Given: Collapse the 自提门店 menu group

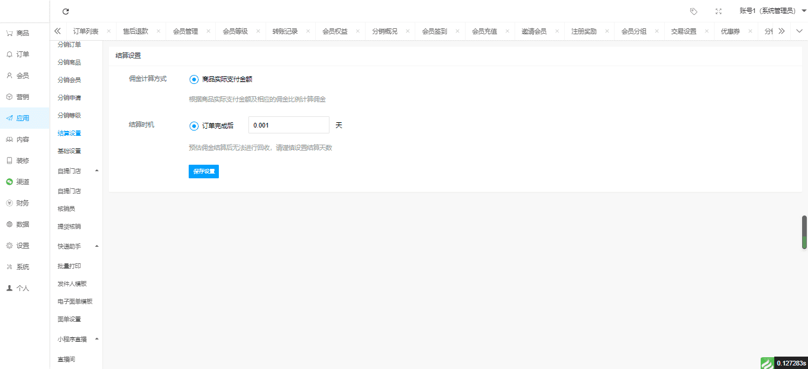Looking at the screenshot, I should [97, 171].
